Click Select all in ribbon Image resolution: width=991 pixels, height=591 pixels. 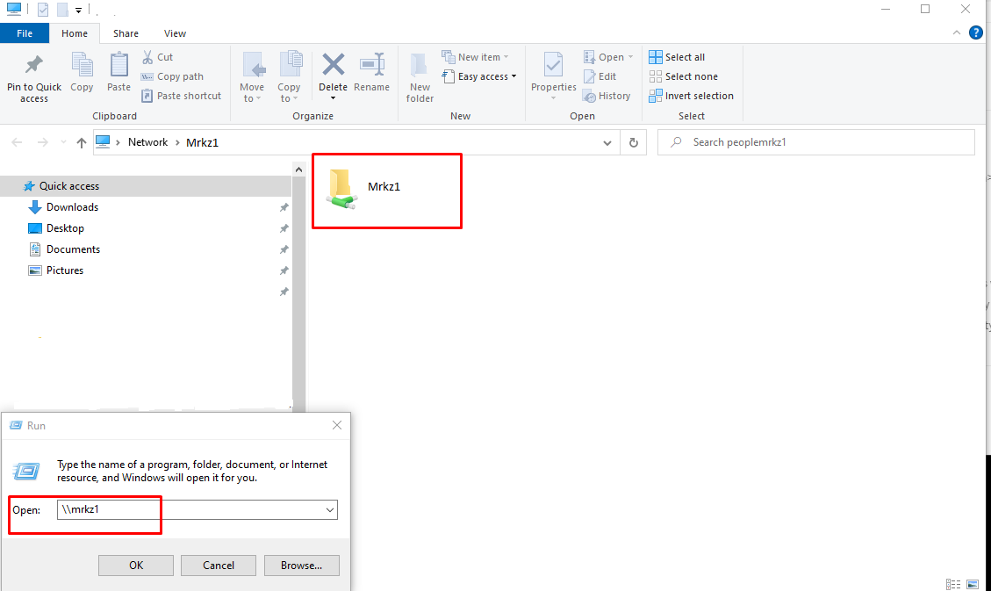pos(677,57)
